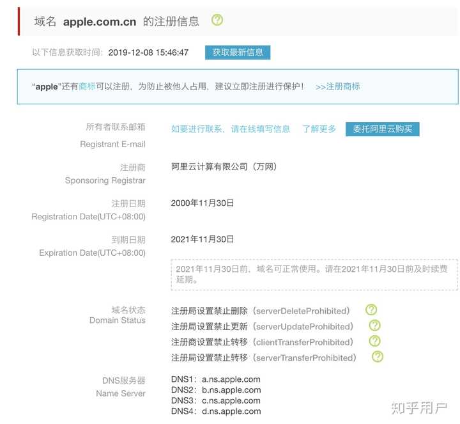Click 获取最新信息 button

click(x=238, y=52)
